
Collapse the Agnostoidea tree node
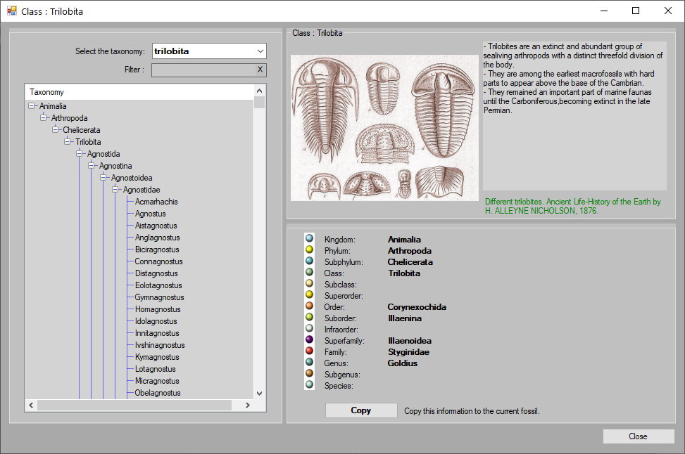103,178
